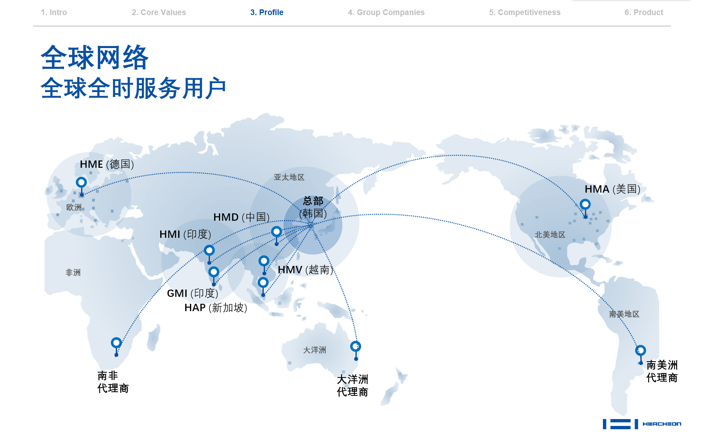Switch to the 2. Core Values tab

click(159, 12)
